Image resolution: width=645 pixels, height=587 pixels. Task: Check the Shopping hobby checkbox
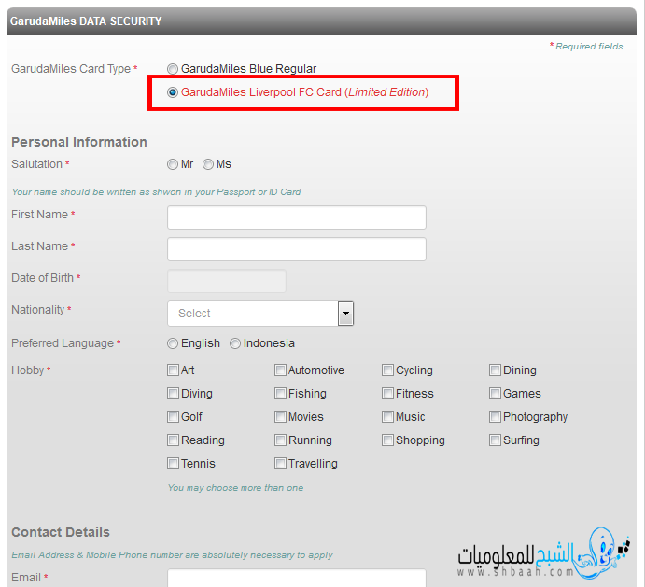[387, 440]
